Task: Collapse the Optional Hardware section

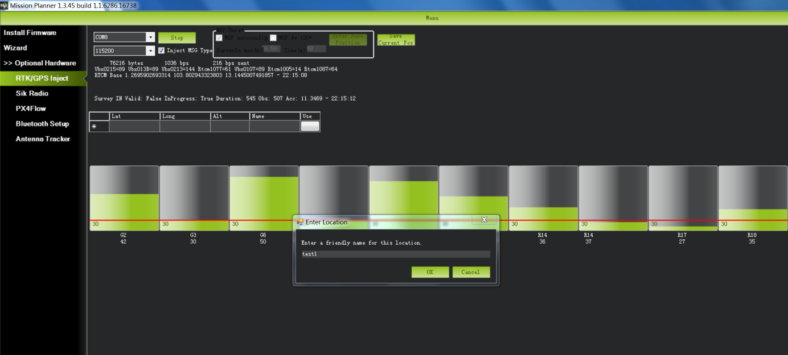Action: point(40,63)
